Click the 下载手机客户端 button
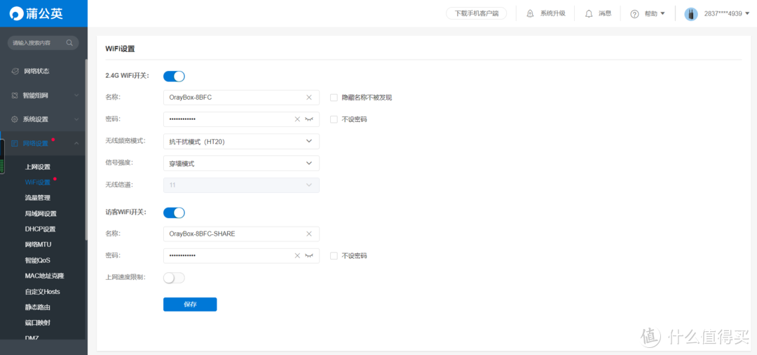The height and width of the screenshot is (355, 757). 476,13
